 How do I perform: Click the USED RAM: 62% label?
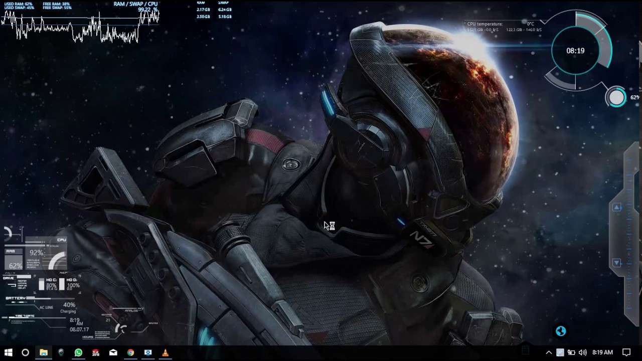coord(19,4)
